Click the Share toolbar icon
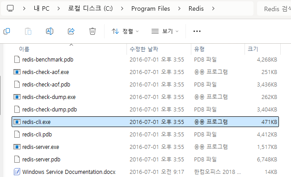This screenshot has width=291, height=177. click(71, 31)
